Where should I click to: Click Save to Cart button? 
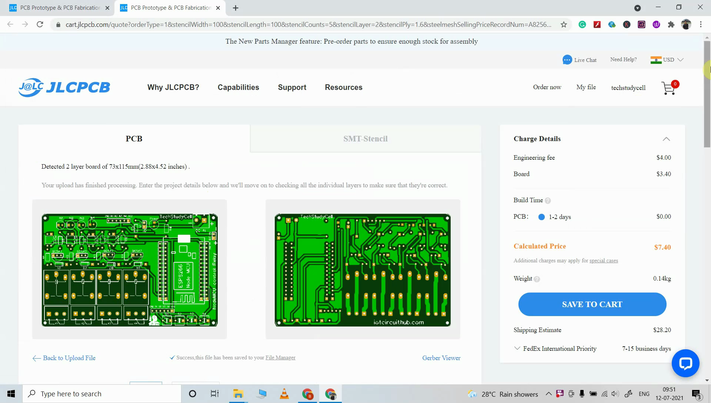(592, 304)
